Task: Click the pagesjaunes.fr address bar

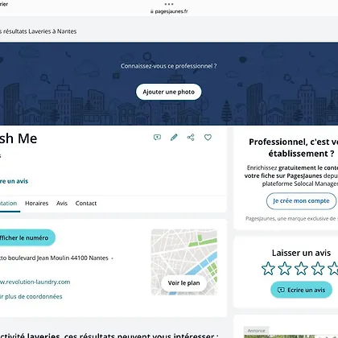Action: 169,11
